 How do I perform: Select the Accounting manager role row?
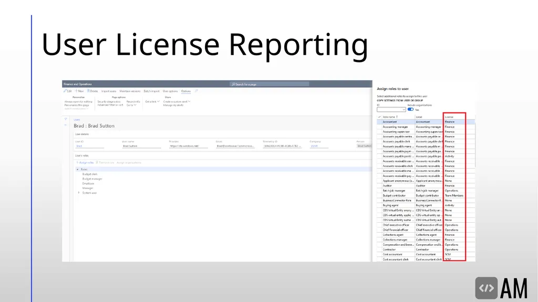point(426,127)
